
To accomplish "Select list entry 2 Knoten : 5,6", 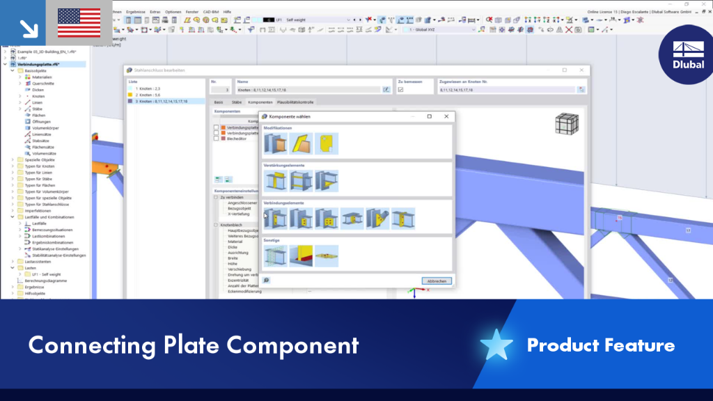I will click(166, 95).
